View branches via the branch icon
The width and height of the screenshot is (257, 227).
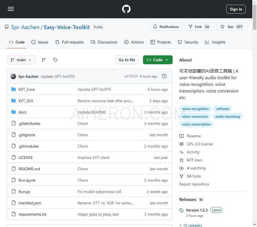[x=44, y=60]
